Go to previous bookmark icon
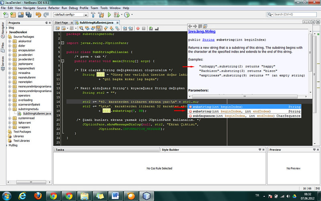The width and height of the screenshot is (321, 201). click(x=106, y=28)
